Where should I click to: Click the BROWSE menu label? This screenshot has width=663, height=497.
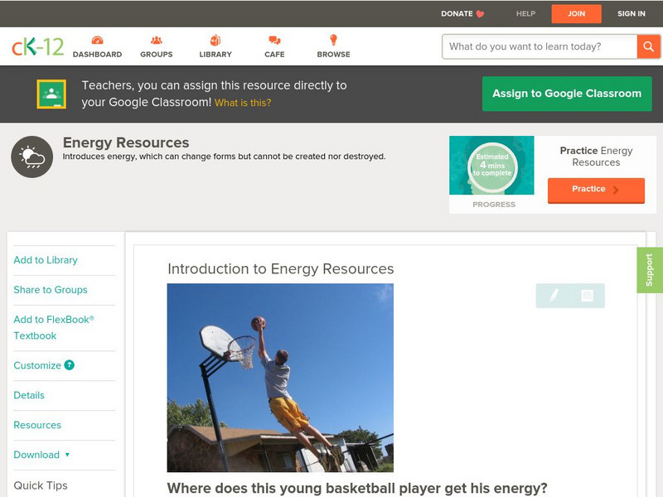click(x=334, y=55)
